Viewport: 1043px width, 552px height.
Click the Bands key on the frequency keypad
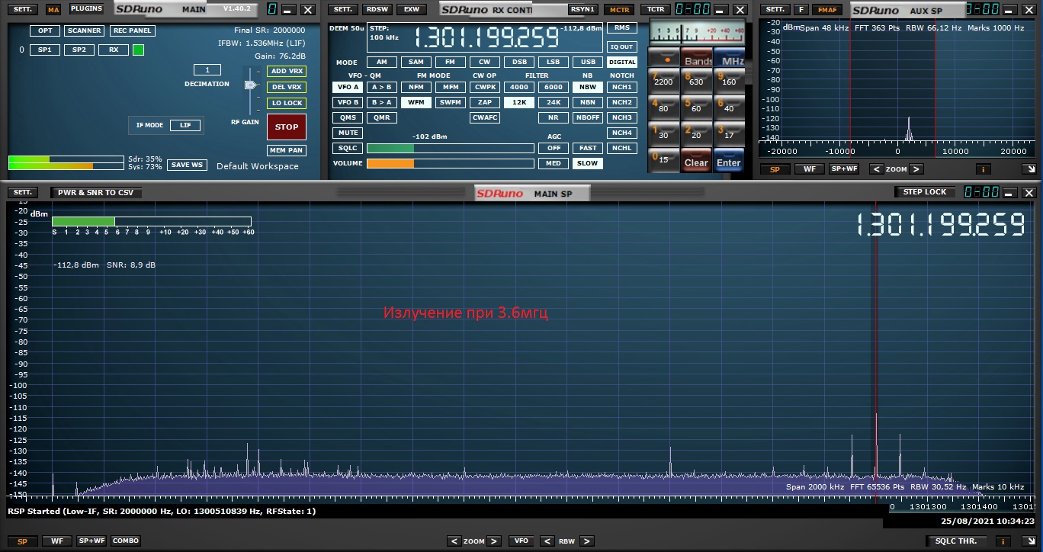tap(697, 58)
